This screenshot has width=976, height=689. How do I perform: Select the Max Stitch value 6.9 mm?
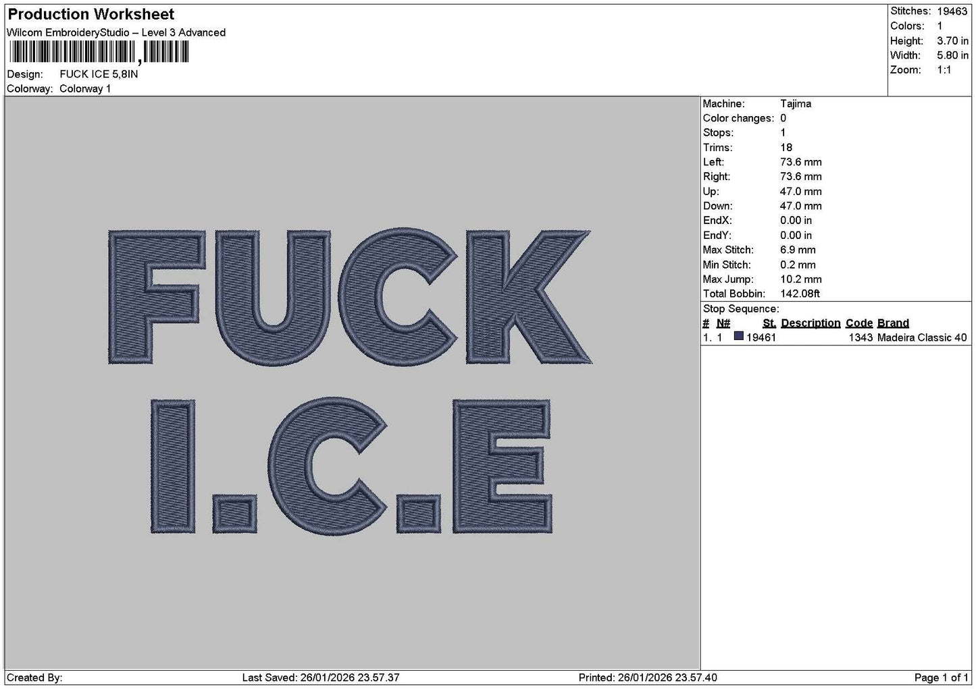(x=798, y=250)
